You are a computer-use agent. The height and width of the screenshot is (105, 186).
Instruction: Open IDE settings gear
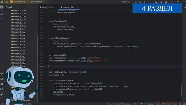[x=166, y=2]
